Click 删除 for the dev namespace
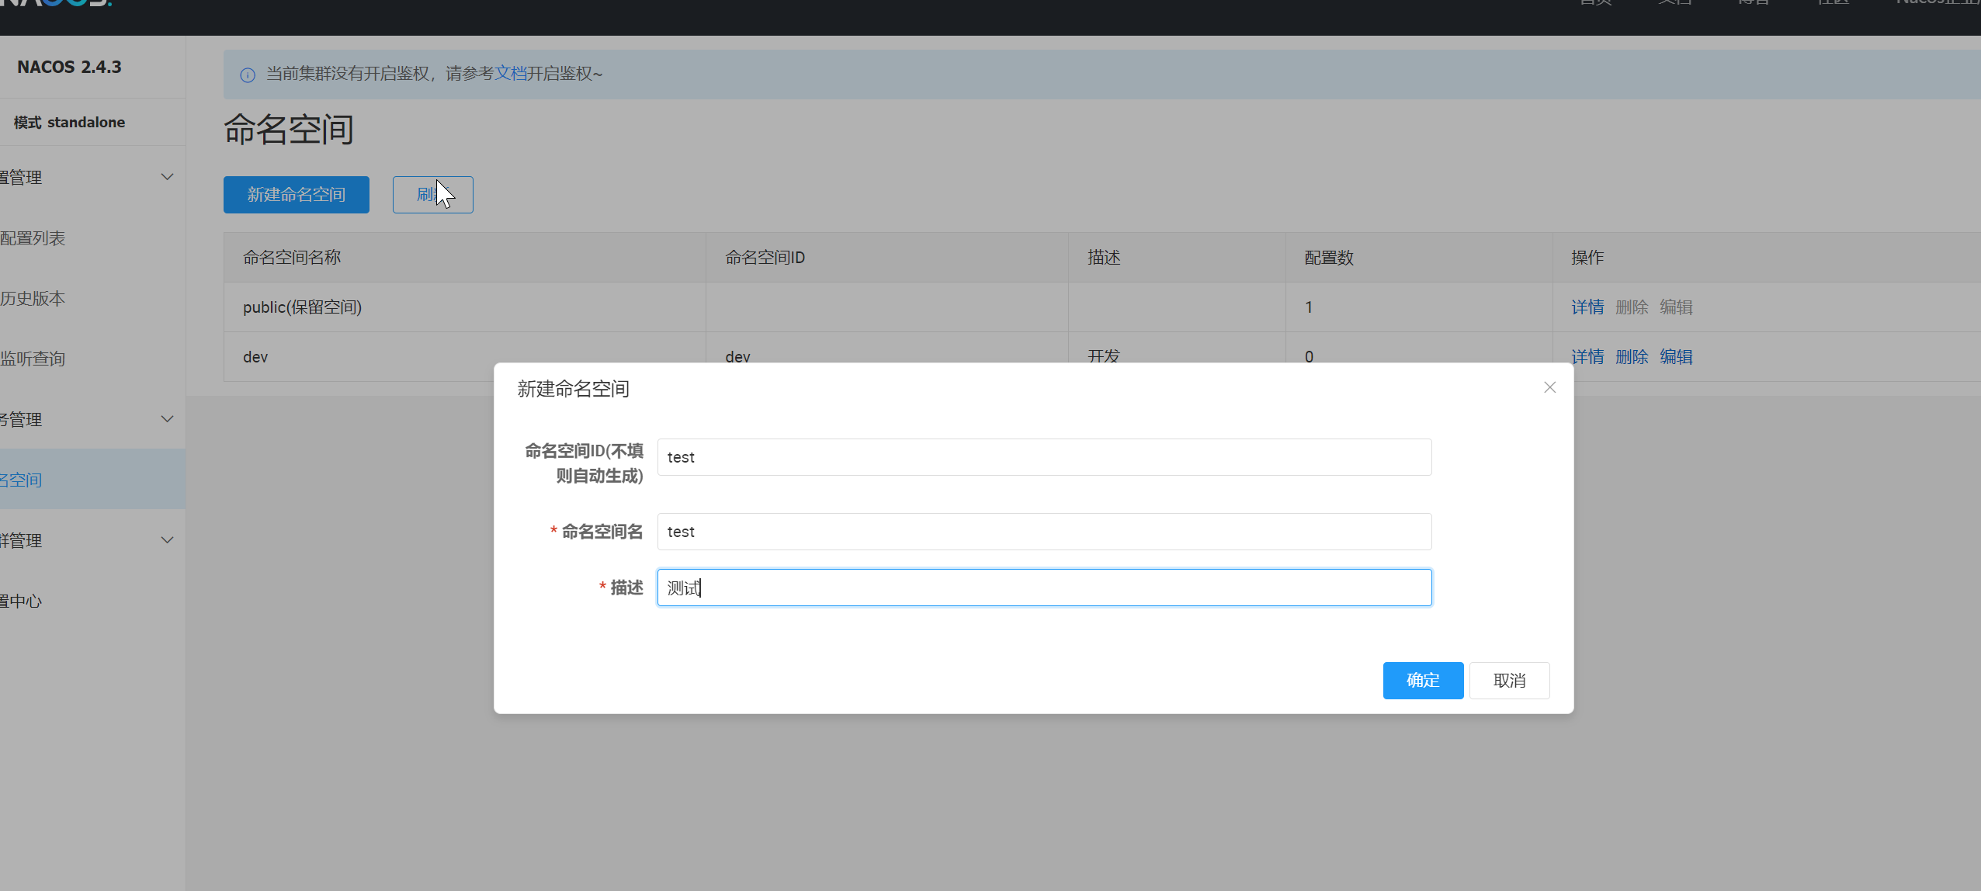 1631,357
